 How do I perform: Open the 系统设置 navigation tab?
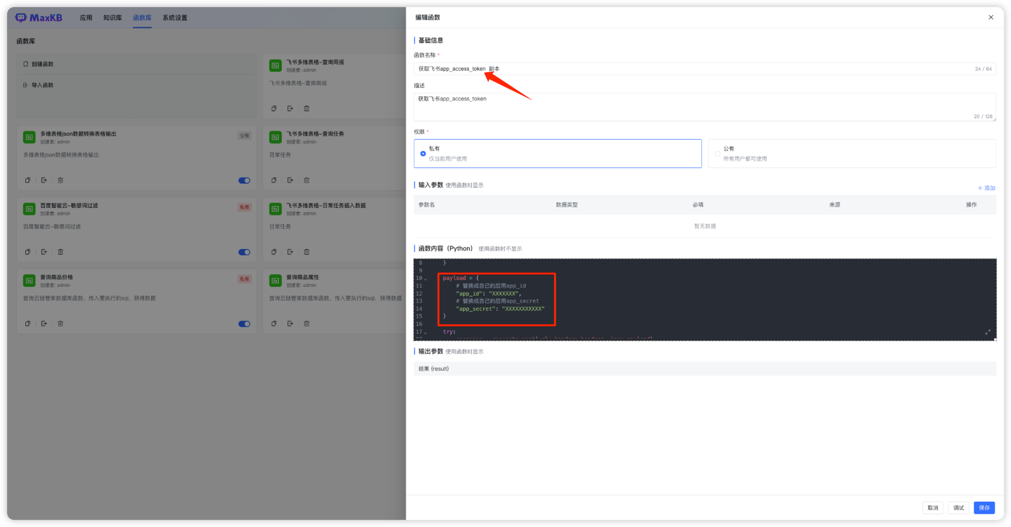tap(174, 18)
